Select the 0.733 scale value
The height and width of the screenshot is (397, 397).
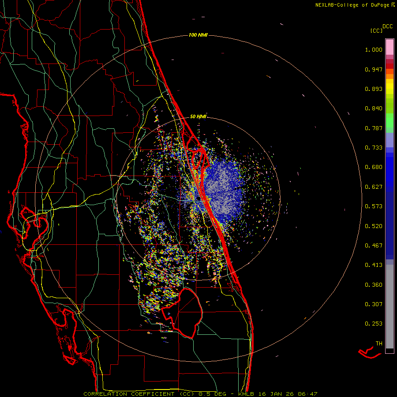374,148
